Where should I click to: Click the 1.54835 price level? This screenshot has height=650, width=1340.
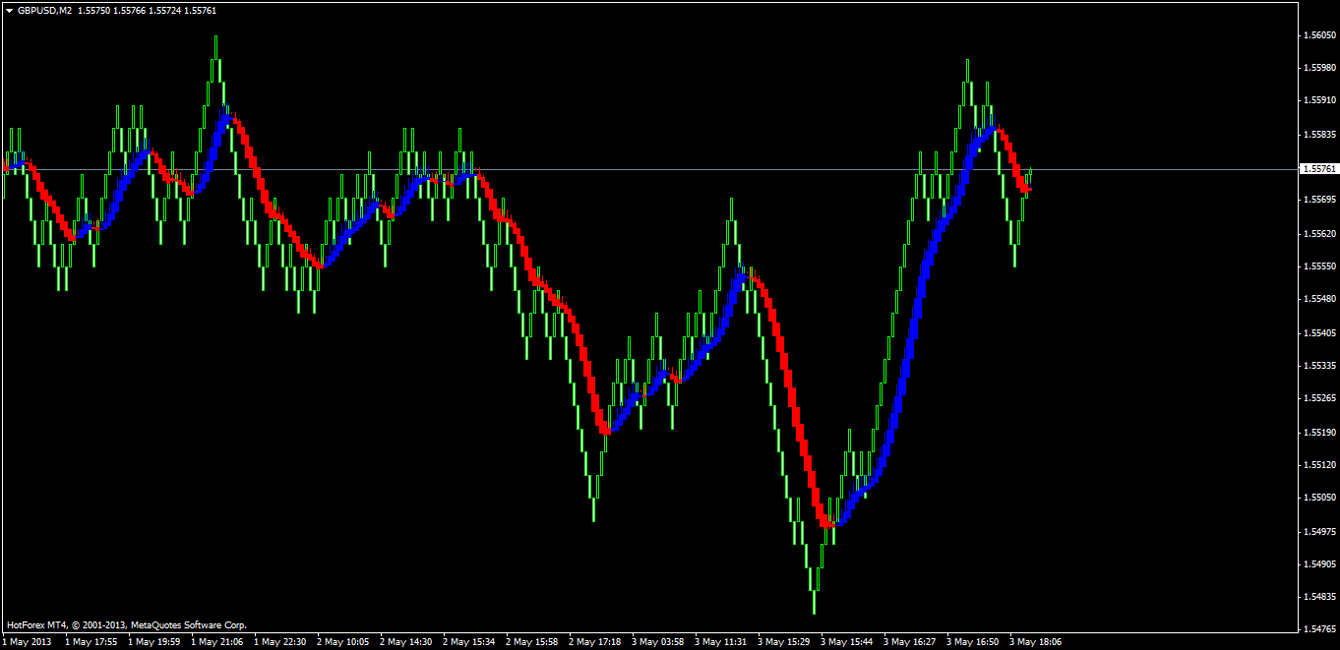click(1318, 598)
